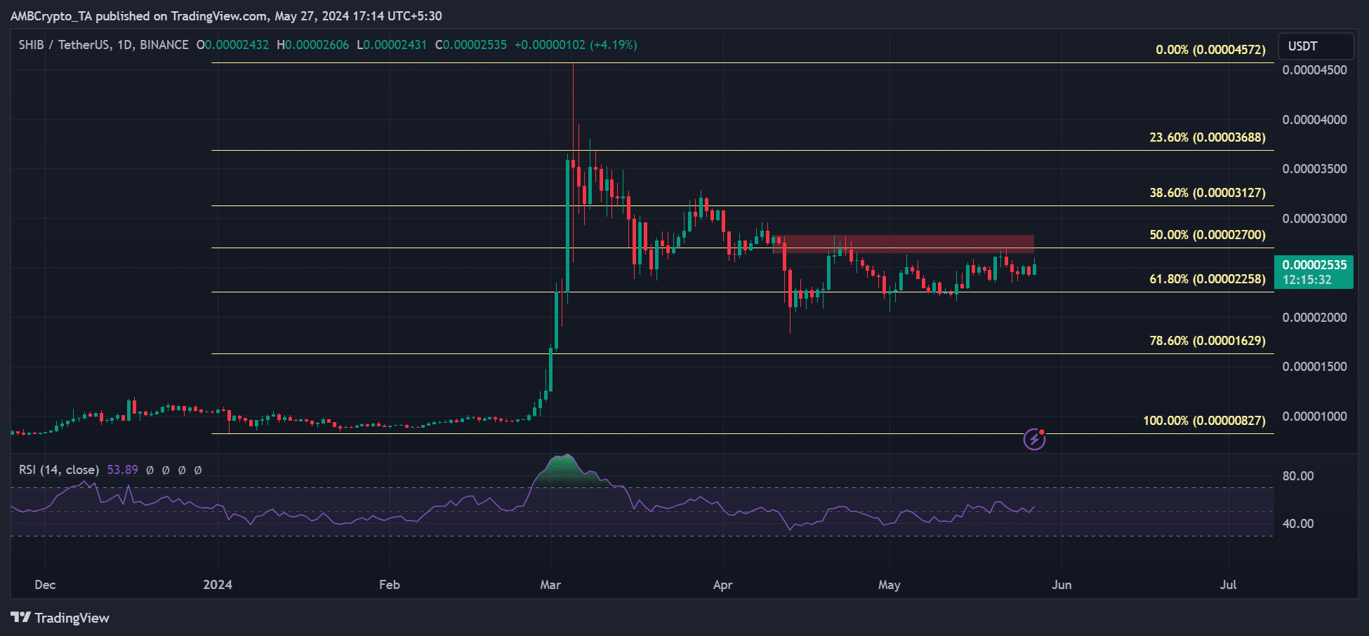Click the 50.00% (0.00002700) Fibonacci label
This screenshot has width=1369, height=636.
1208,235
